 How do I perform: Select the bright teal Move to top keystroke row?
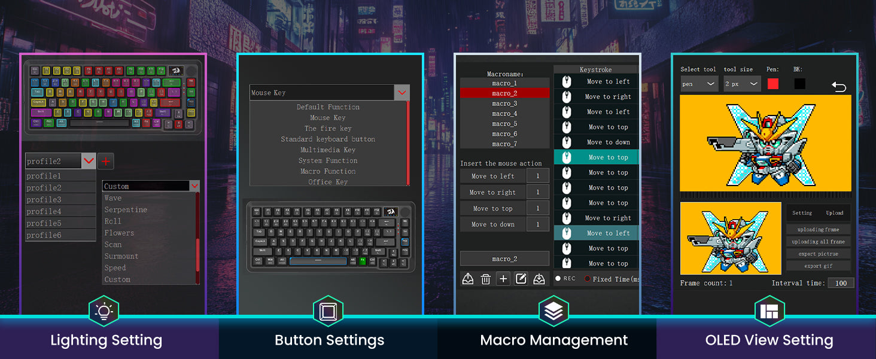click(596, 157)
